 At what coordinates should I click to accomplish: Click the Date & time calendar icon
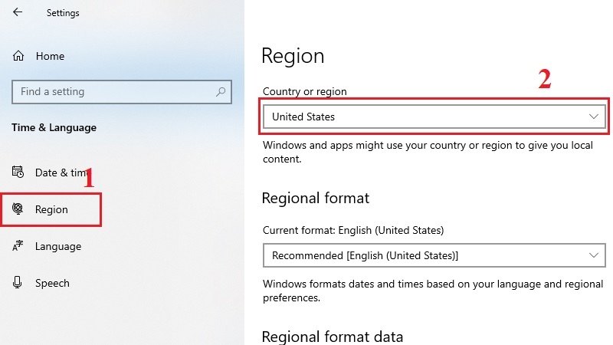[x=18, y=172]
